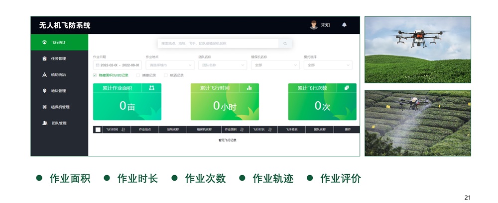Sort by 作业面积 column arrows
Image resolution: width=498 pixels, height=203 pixels.
click(242, 130)
